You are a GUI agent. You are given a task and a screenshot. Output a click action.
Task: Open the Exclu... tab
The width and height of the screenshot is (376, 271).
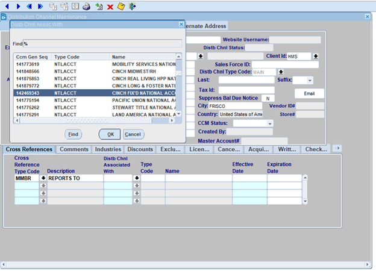pyautogui.click(x=171, y=149)
